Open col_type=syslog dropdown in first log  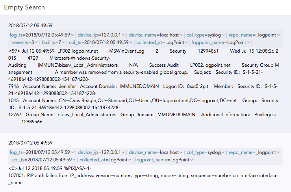223,35
